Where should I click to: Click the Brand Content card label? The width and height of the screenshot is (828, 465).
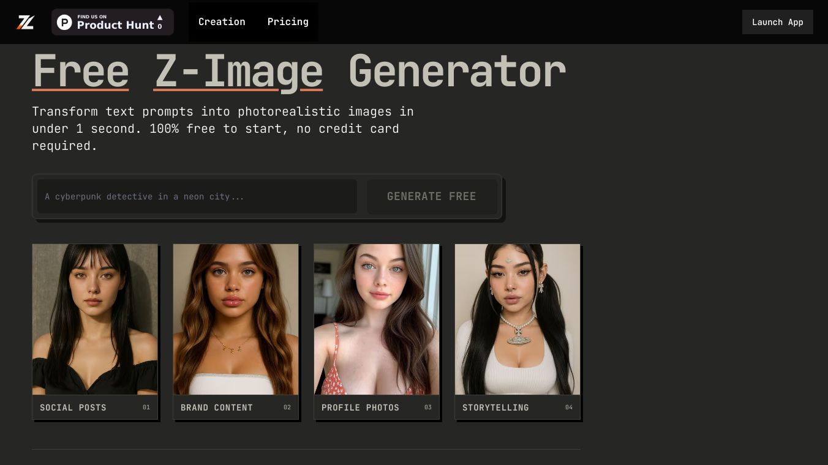pos(217,407)
